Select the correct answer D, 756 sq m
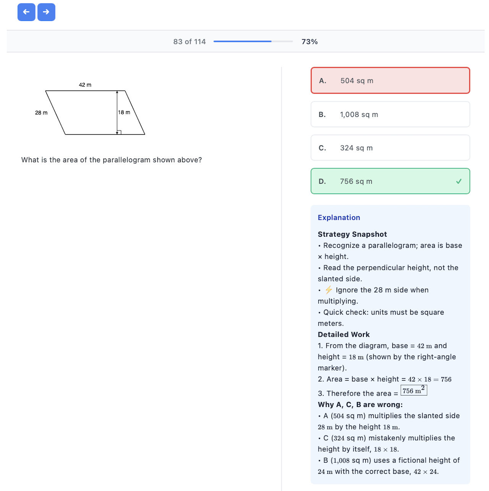The width and height of the screenshot is (489, 491). tap(390, 181)
